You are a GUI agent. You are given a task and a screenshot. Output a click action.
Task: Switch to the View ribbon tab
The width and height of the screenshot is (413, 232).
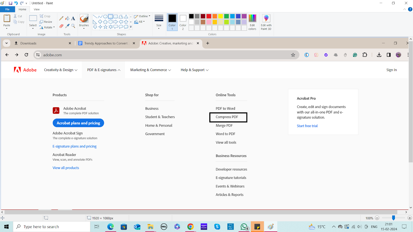[37, 9]
